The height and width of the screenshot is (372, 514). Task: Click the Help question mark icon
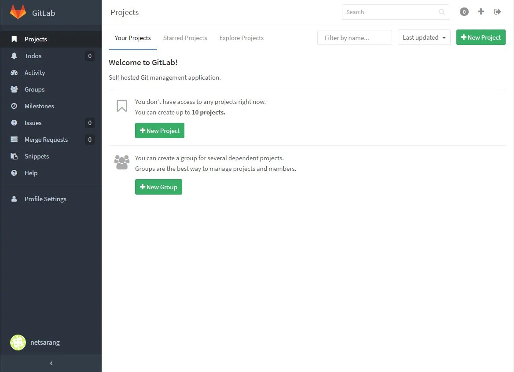pos(14,173)
